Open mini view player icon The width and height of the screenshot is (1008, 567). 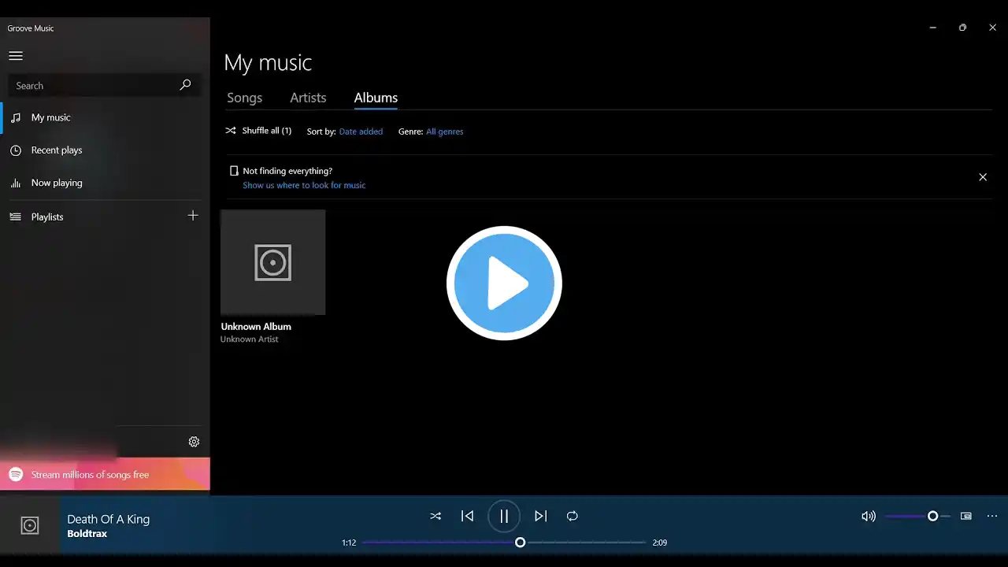pos(966,516)
